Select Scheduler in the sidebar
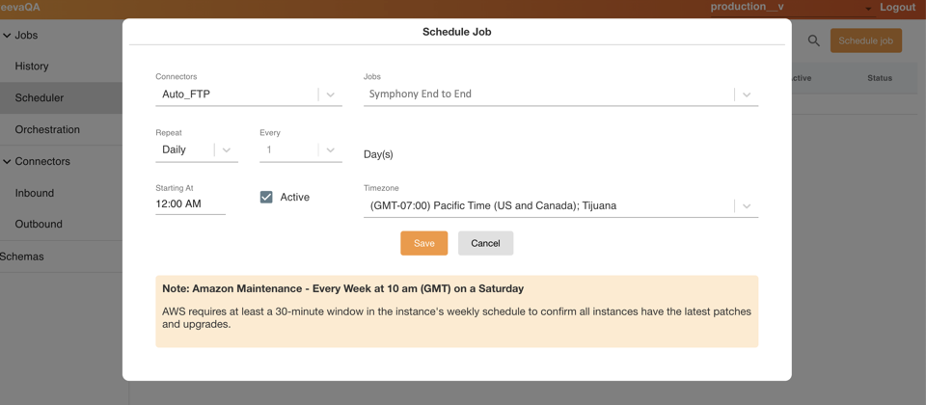This screenshot has height=405, width=926. pos(40,97)
